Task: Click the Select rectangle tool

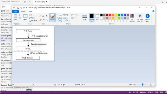Action: [25, 16]
